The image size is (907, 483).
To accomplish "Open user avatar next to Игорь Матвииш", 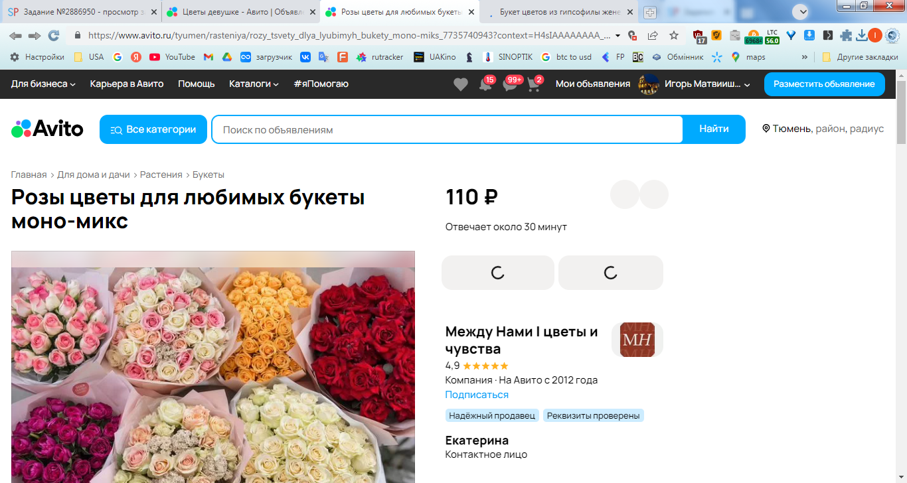I will point(648,84).
